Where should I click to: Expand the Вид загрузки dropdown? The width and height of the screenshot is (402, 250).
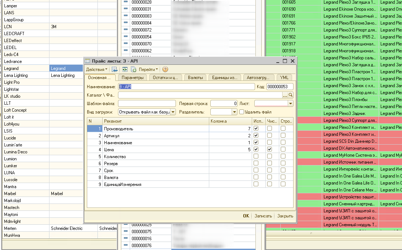tap(173, 112)
